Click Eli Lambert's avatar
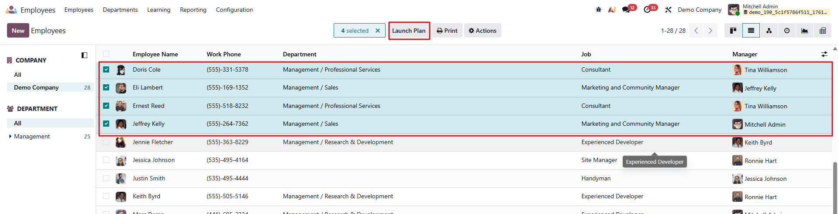The width and height of the screenshot is (838, 214). tap(121, 88)
